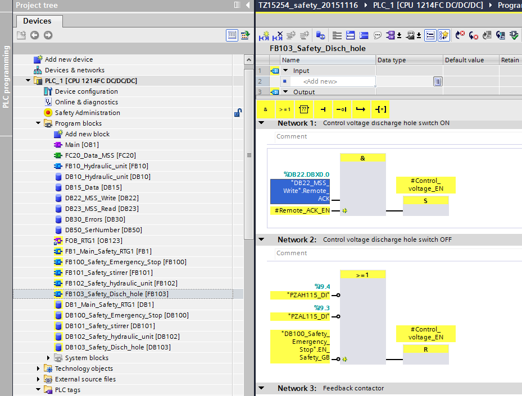Click the <Add new> input parameter field
Viewport: 522px width, 396px height.
(320, 81)
